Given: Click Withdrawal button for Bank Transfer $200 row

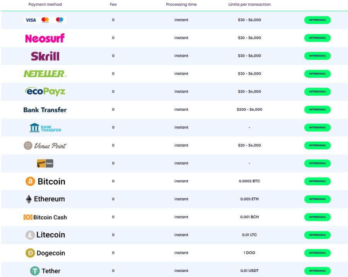Looking at the screenshot, I should (317, 109).
